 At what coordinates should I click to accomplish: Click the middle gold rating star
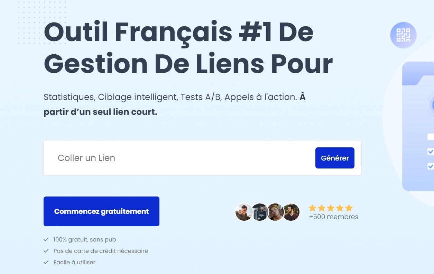tap(331, 208)
